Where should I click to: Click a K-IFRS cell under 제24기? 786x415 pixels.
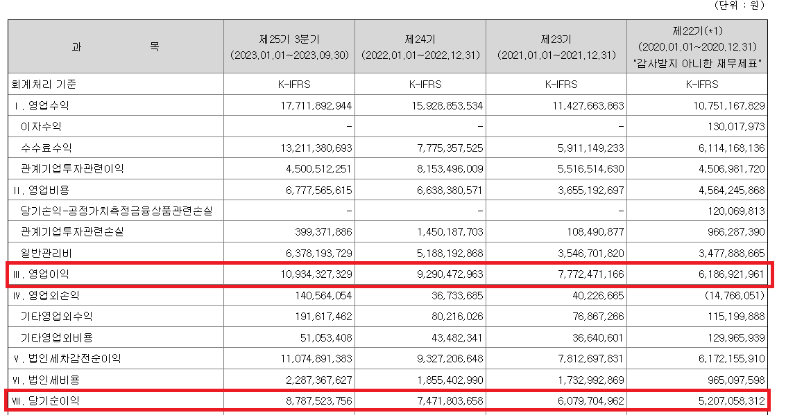click(420, 85)
